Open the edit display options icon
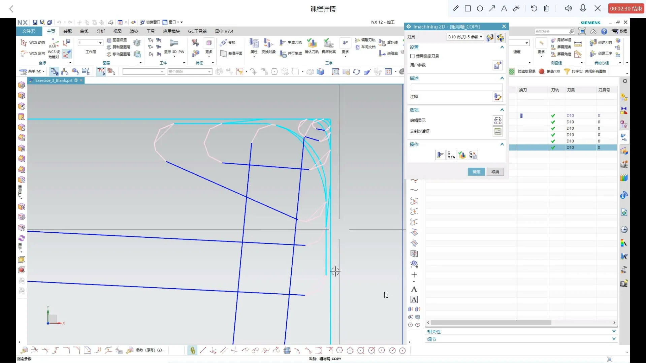 tap(497, 120)
